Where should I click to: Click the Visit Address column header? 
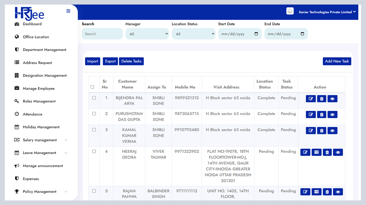click(x=226, y=87)
